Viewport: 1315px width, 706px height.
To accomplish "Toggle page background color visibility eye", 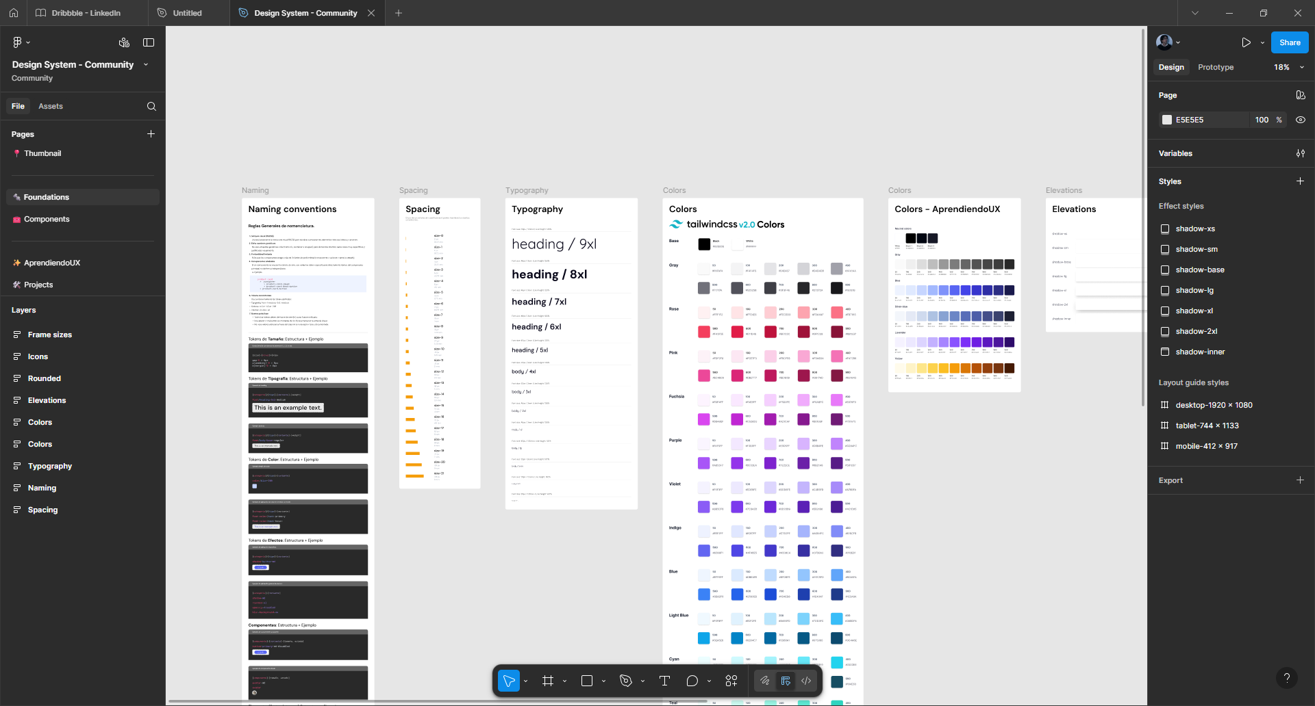I will click(1301, 120).
